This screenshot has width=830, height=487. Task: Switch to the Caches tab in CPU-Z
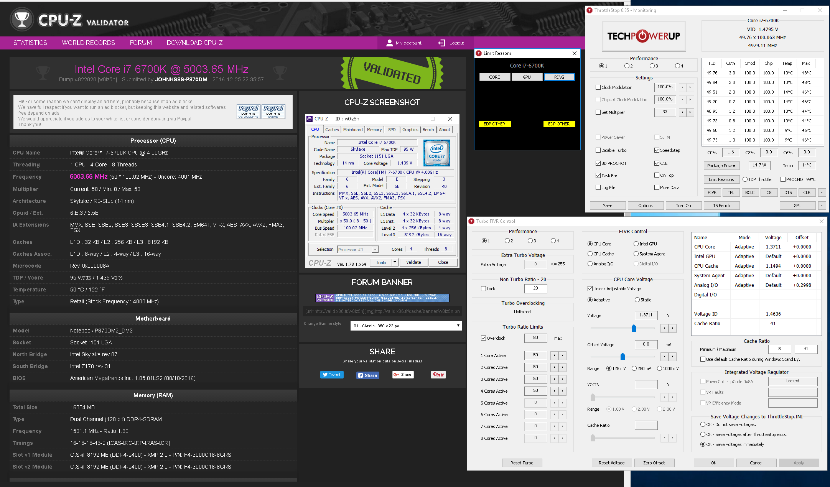pos(332,130)
